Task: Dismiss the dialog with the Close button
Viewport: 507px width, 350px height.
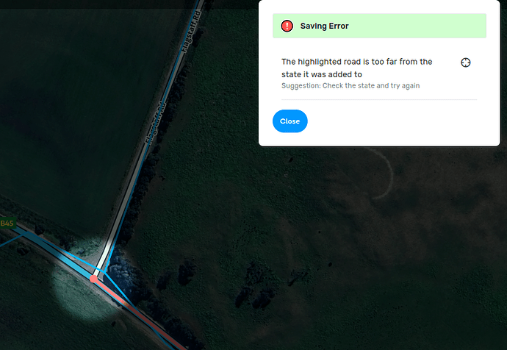Action: point(290,121)
